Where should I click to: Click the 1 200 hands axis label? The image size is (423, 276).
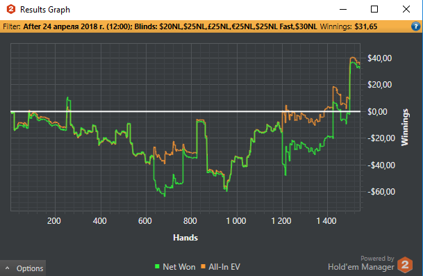pos(281,221)
